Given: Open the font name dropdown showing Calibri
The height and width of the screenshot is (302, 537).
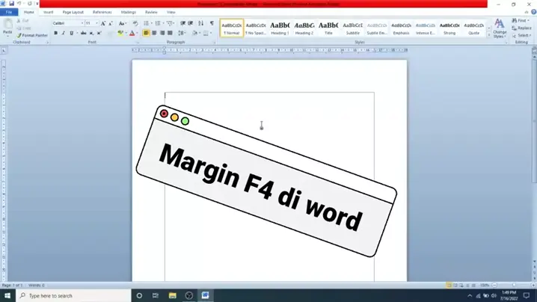Looking at the screenshot, I should [x=66, y=23].
